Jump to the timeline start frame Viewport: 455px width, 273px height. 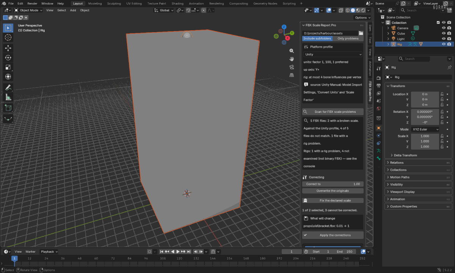(162, 251)
